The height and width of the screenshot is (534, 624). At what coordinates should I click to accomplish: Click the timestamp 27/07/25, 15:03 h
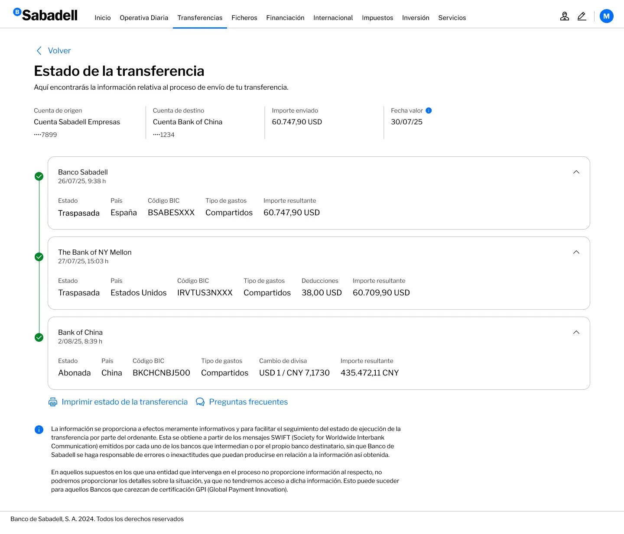pyautogui.click(x=83, y=261)
